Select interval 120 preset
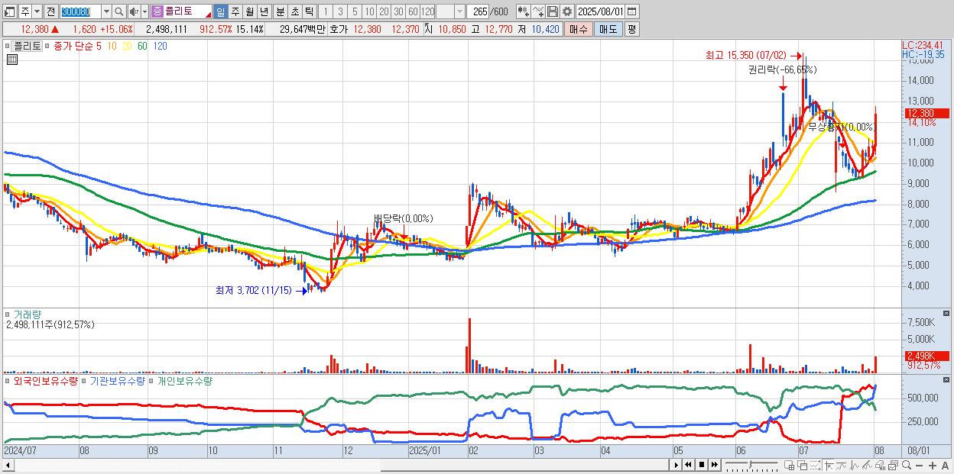 (428, 11)
